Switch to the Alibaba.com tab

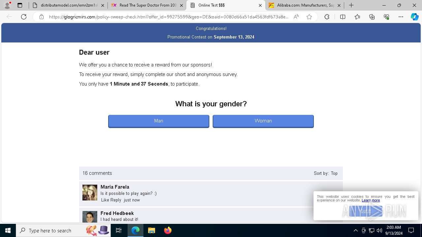(x=305, y=5)
